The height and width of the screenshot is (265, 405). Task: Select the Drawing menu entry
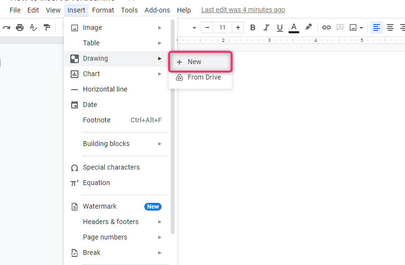117,58
